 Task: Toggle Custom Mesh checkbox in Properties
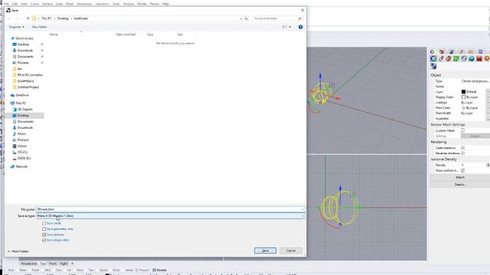pyautogui.click(x=462, y=131)
